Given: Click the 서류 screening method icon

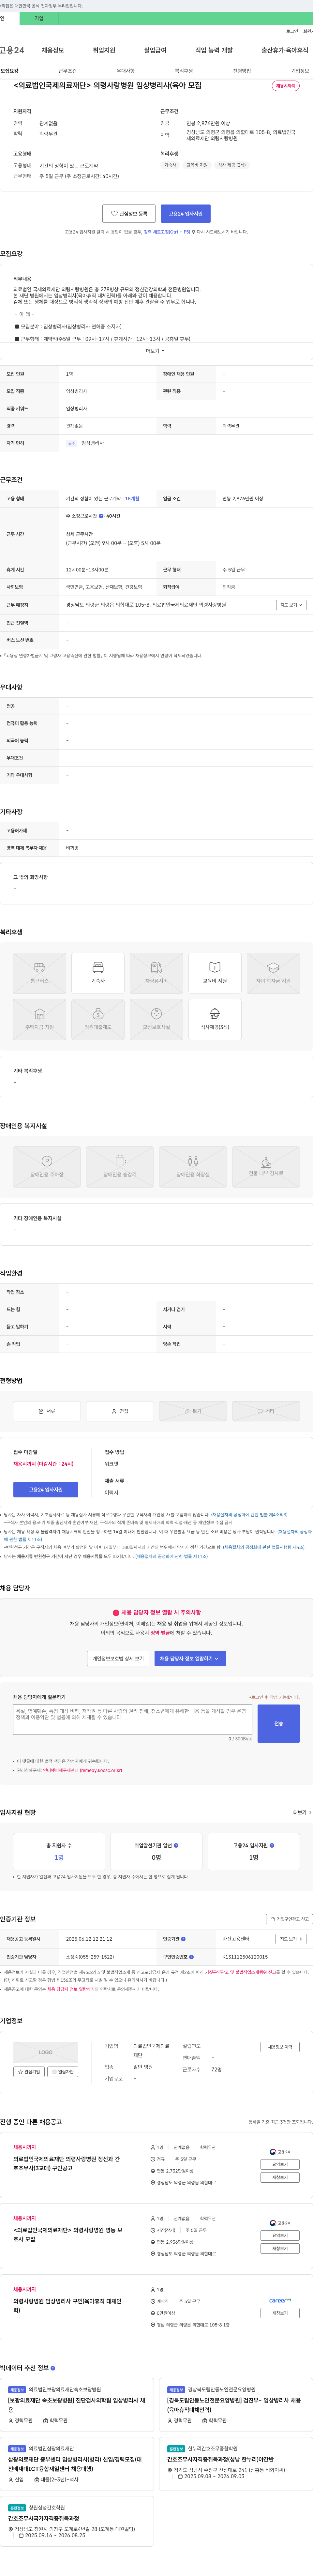Looking at the screenshot, I should (47, 1411).
